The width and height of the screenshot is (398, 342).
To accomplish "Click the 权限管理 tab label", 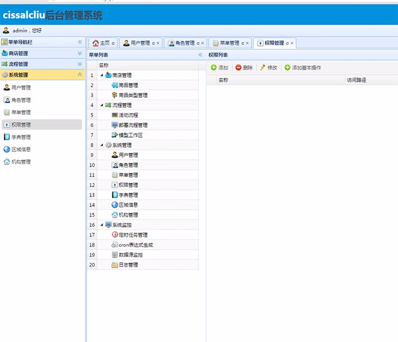I will pos(274,43).
